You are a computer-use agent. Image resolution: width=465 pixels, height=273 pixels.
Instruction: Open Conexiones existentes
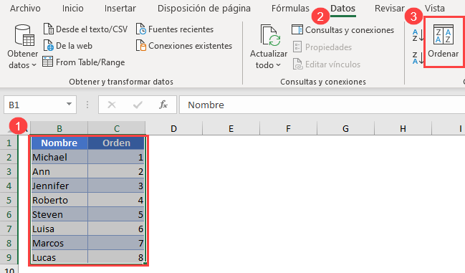pos(184,46)
